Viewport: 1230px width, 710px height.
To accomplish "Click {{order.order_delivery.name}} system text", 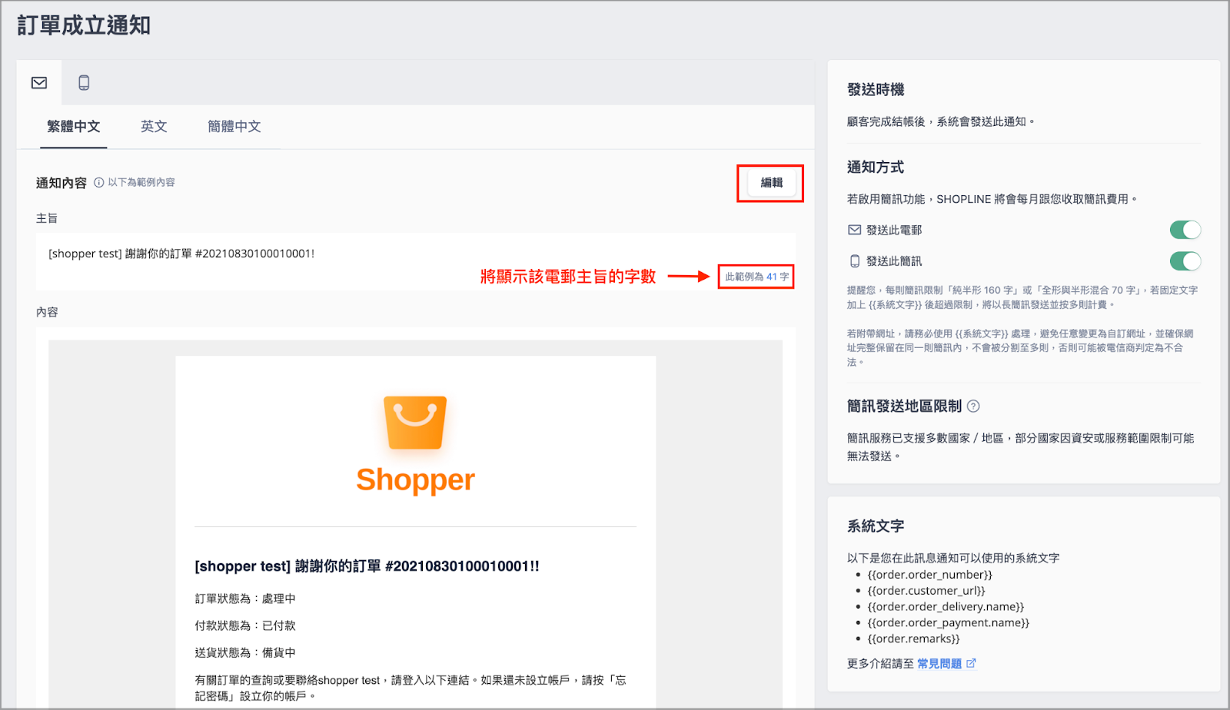I will coord(946,607).
